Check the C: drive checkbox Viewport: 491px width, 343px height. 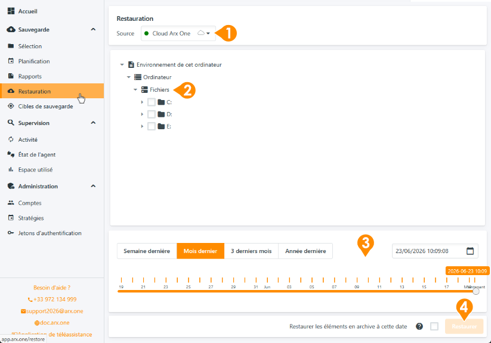tap(152, 102)
